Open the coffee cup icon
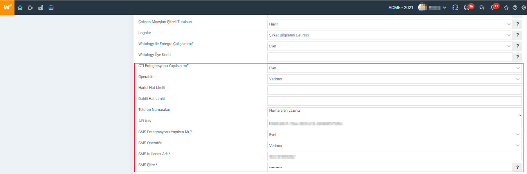Image resolution: width=527 pixels, height=174 pixels. click(30, 7)
